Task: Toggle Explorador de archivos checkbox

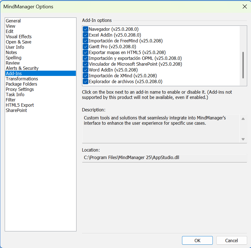Action: click(86, 81)
